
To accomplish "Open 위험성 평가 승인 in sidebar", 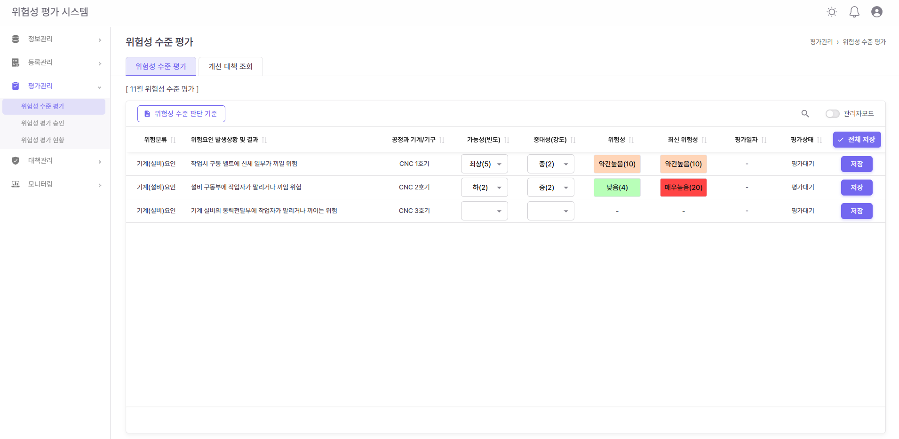I will click(43, 123).
